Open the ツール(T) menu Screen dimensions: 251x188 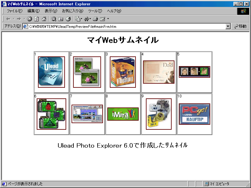coord(95,11)
